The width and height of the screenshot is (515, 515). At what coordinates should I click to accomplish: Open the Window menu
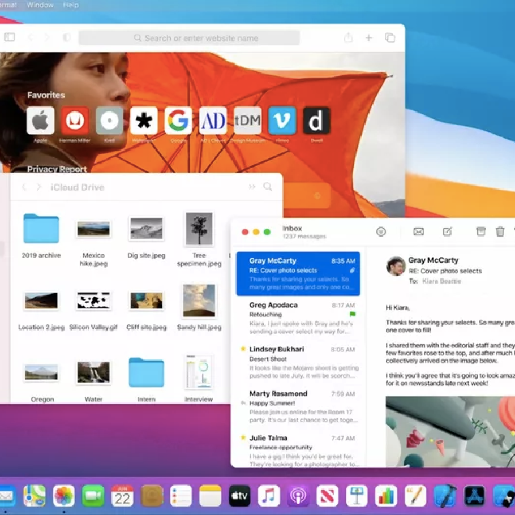pos(40,5)
